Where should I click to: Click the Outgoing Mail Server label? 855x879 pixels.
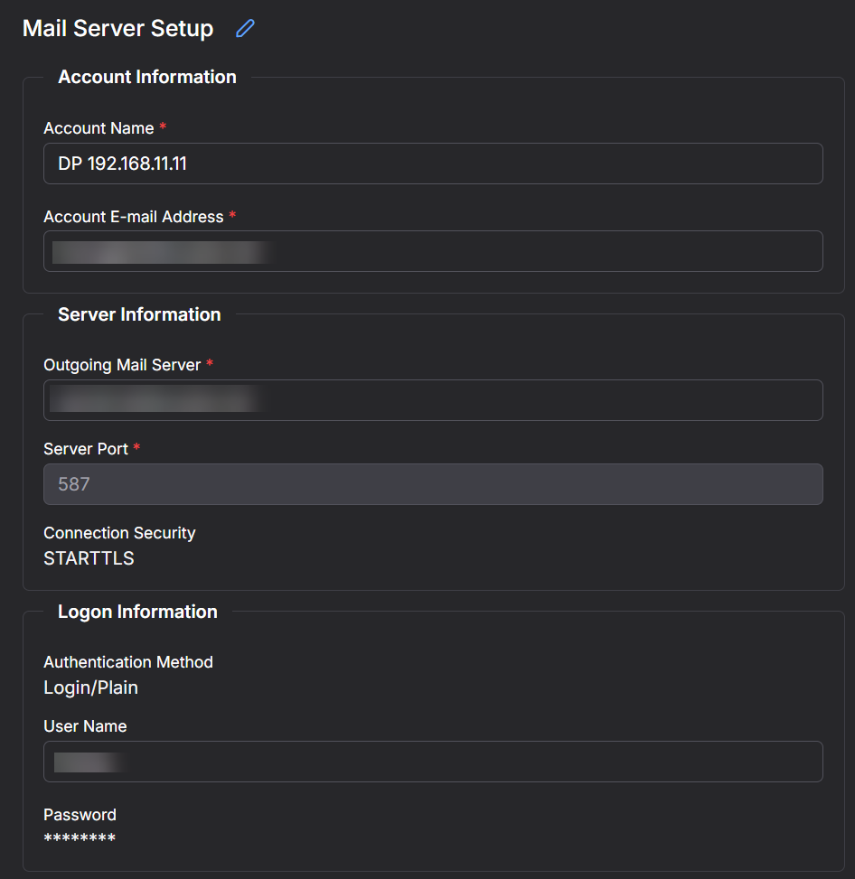click(122, 365)
